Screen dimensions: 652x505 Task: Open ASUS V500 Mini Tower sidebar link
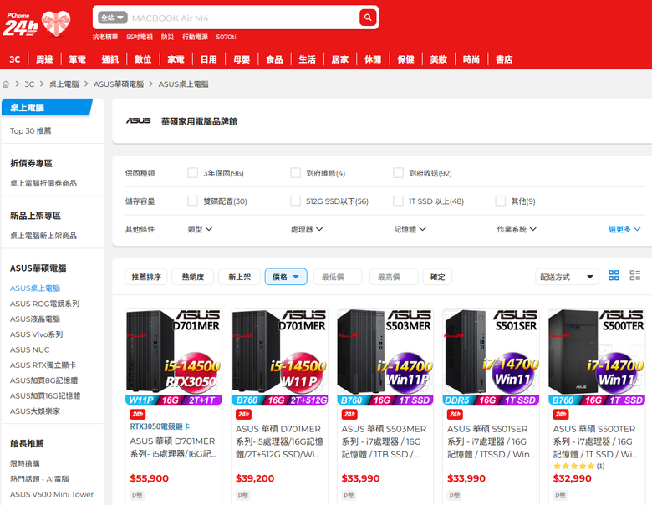coord(52,494)
